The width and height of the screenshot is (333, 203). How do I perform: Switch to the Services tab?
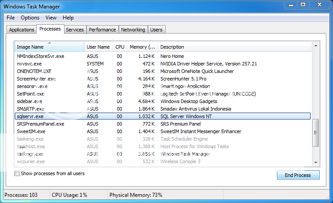click(75, 30)
